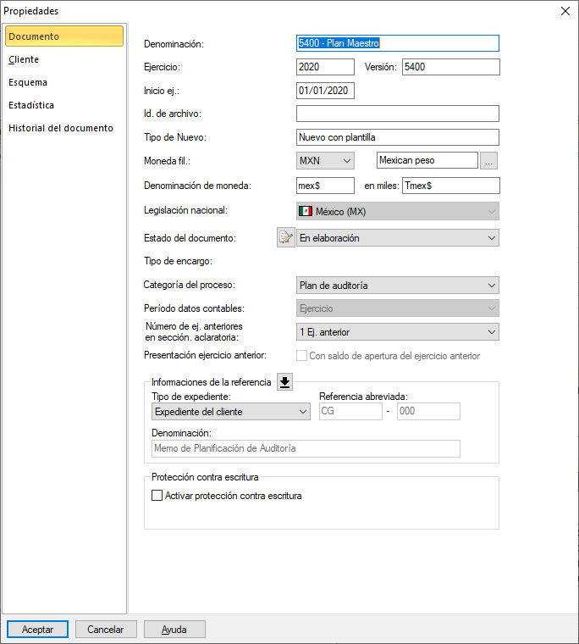Click the Tipo de encargo label

click(178, 261)
